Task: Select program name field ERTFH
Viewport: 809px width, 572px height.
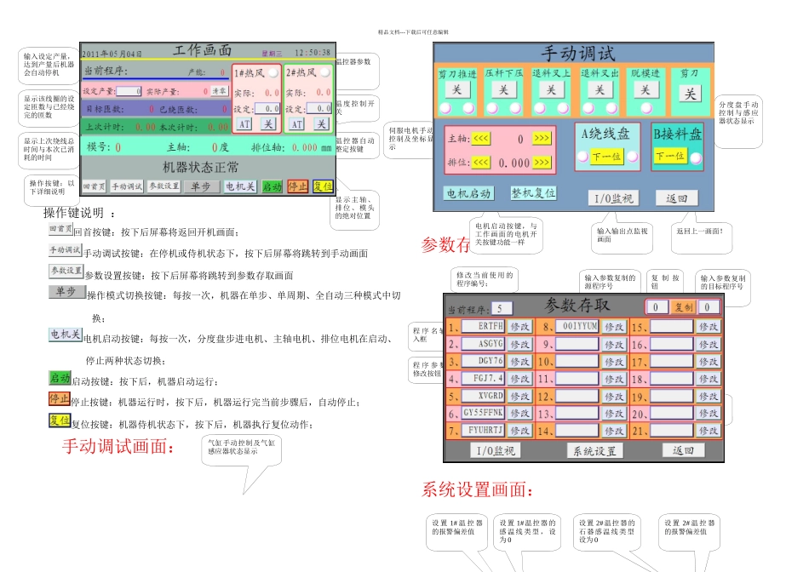Action: pos(482,326)
